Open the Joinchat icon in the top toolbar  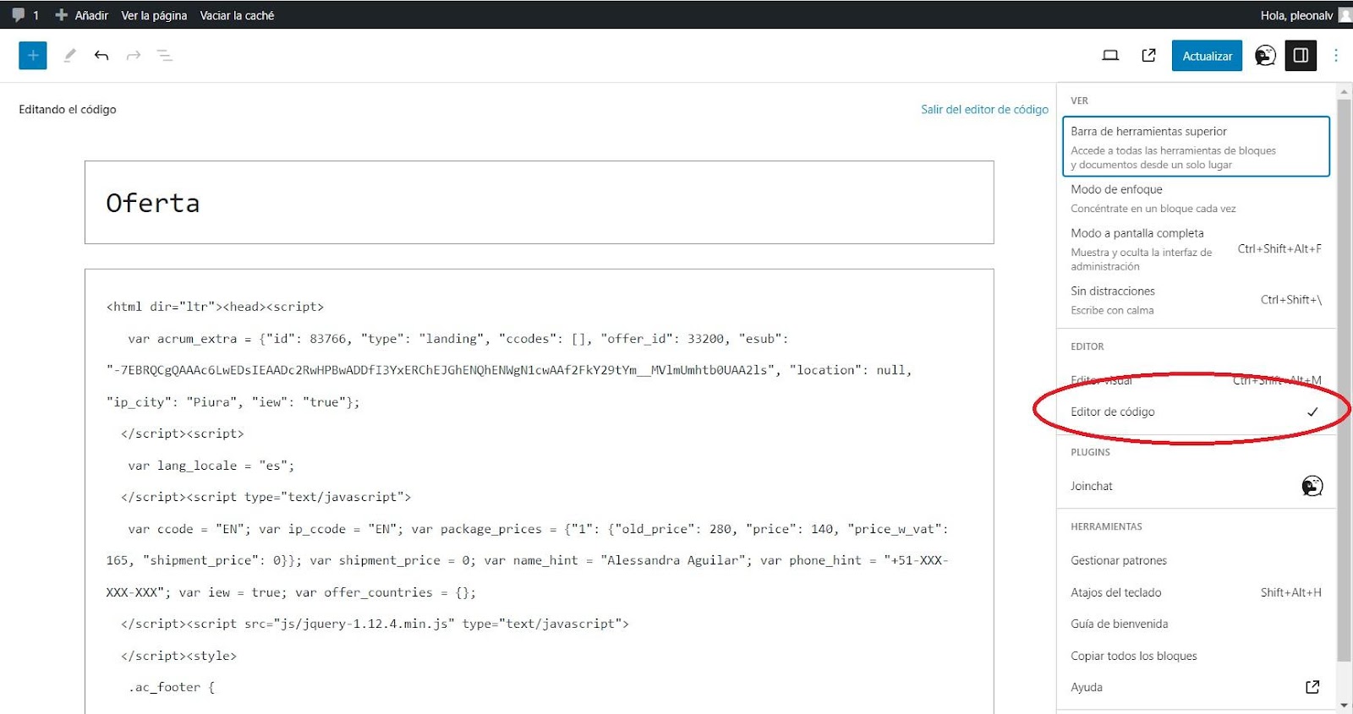point(1265,56)
